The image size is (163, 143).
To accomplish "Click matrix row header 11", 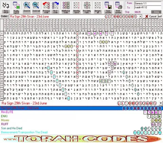I will tap(2, 77).
